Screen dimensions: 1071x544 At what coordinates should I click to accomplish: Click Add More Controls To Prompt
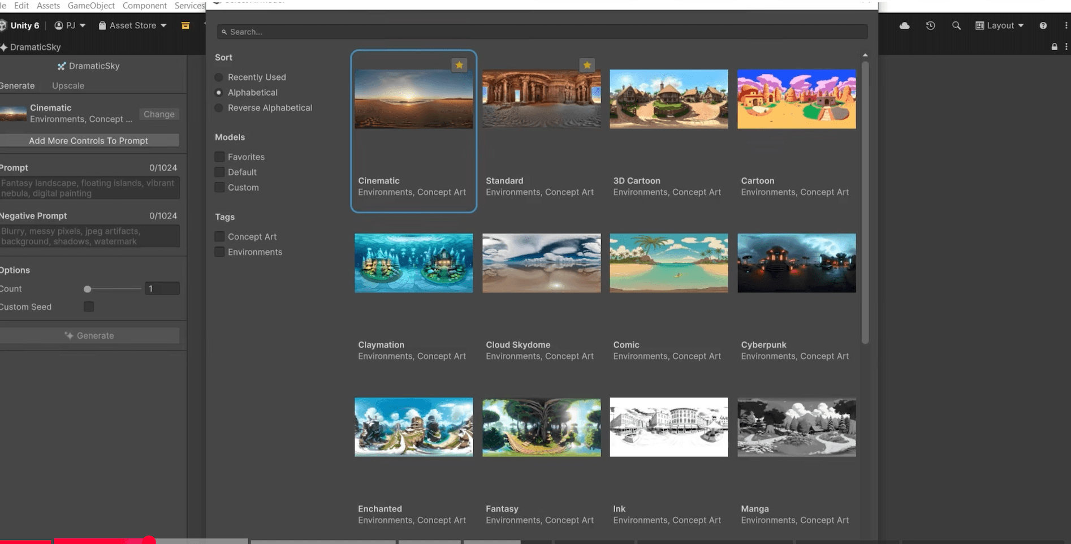tap(89, 140)
